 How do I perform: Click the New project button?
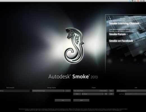111,91
